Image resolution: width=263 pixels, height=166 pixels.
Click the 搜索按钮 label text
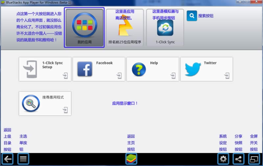pyautogui.click(x=206, y=16)
